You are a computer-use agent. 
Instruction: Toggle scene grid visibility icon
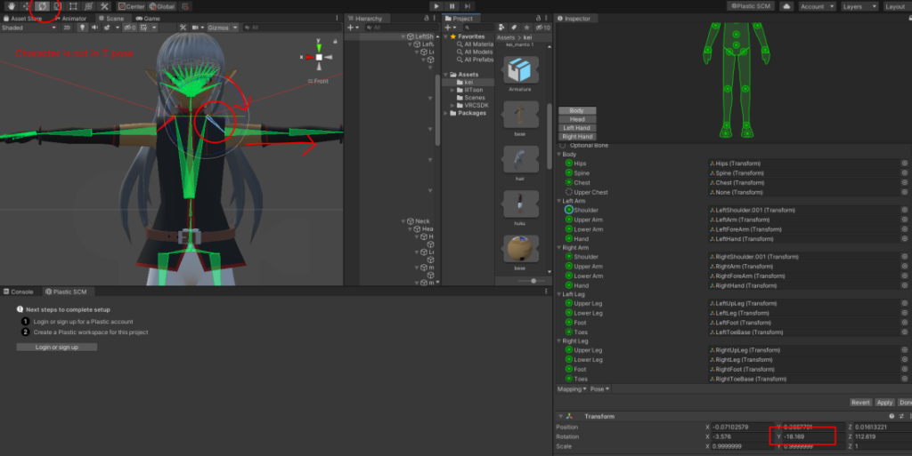[144, 28]
